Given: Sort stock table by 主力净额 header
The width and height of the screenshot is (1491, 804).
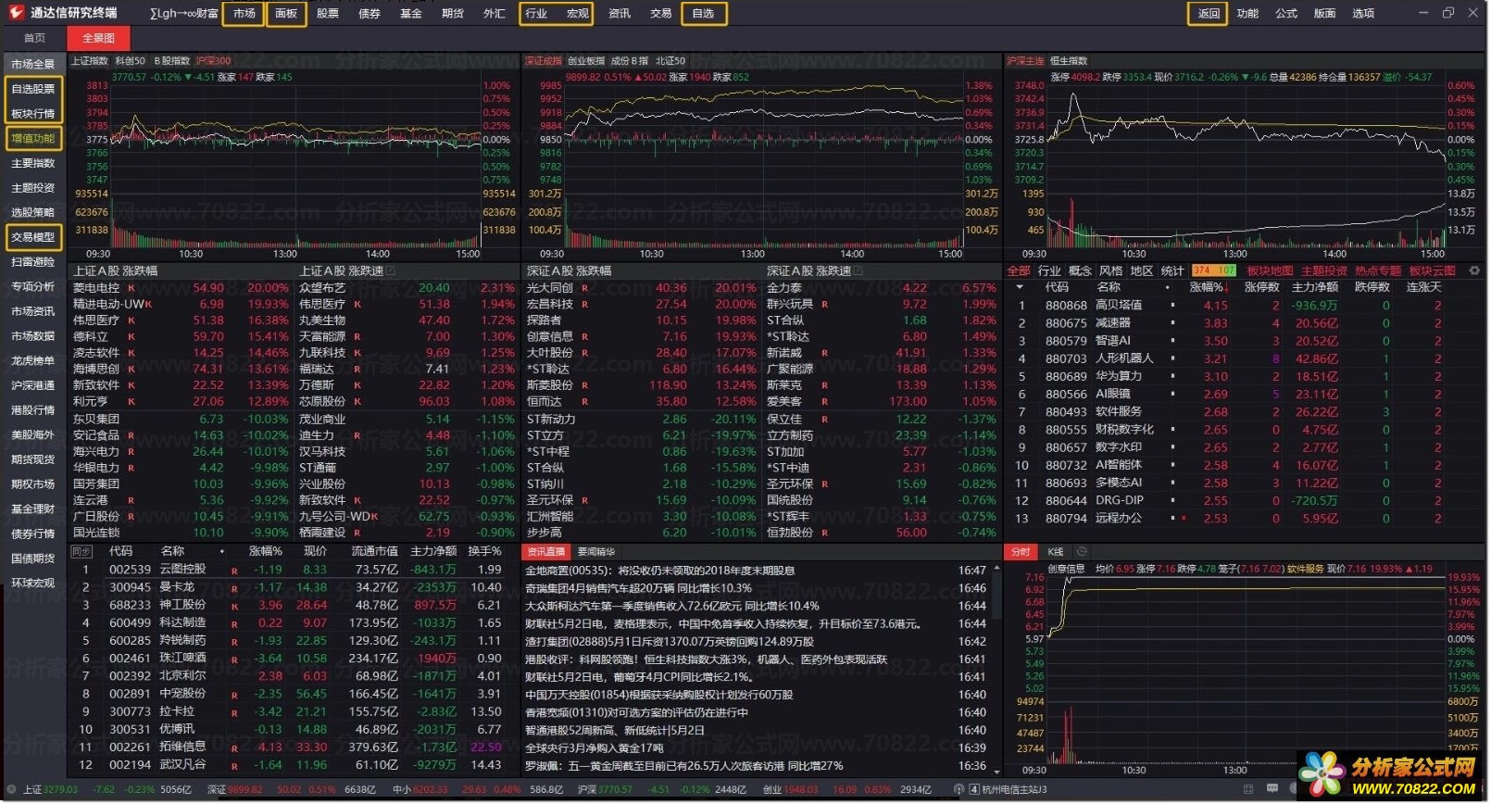Looking at the screenshot, I should [434, 551].
